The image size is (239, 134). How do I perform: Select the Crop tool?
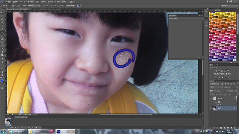point(2,26)
